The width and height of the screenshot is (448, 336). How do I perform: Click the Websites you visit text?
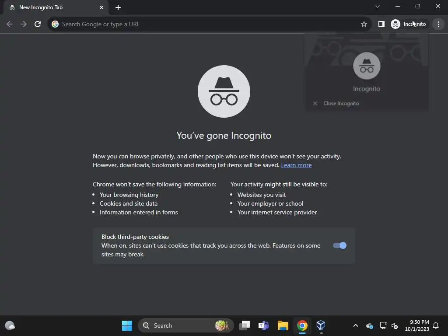tap(262, 195)
